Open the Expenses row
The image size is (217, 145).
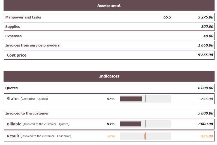[13, 36]
